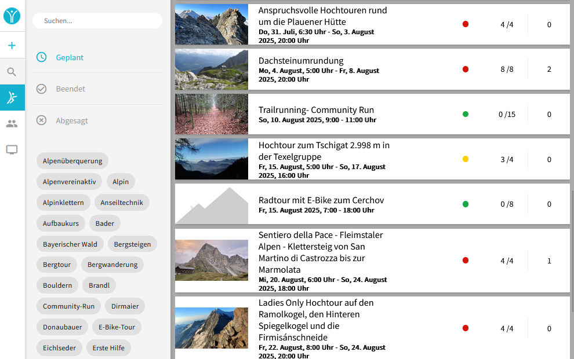
Task: Pick the Donaubauer tag chip
Action: tap(63, 327)
